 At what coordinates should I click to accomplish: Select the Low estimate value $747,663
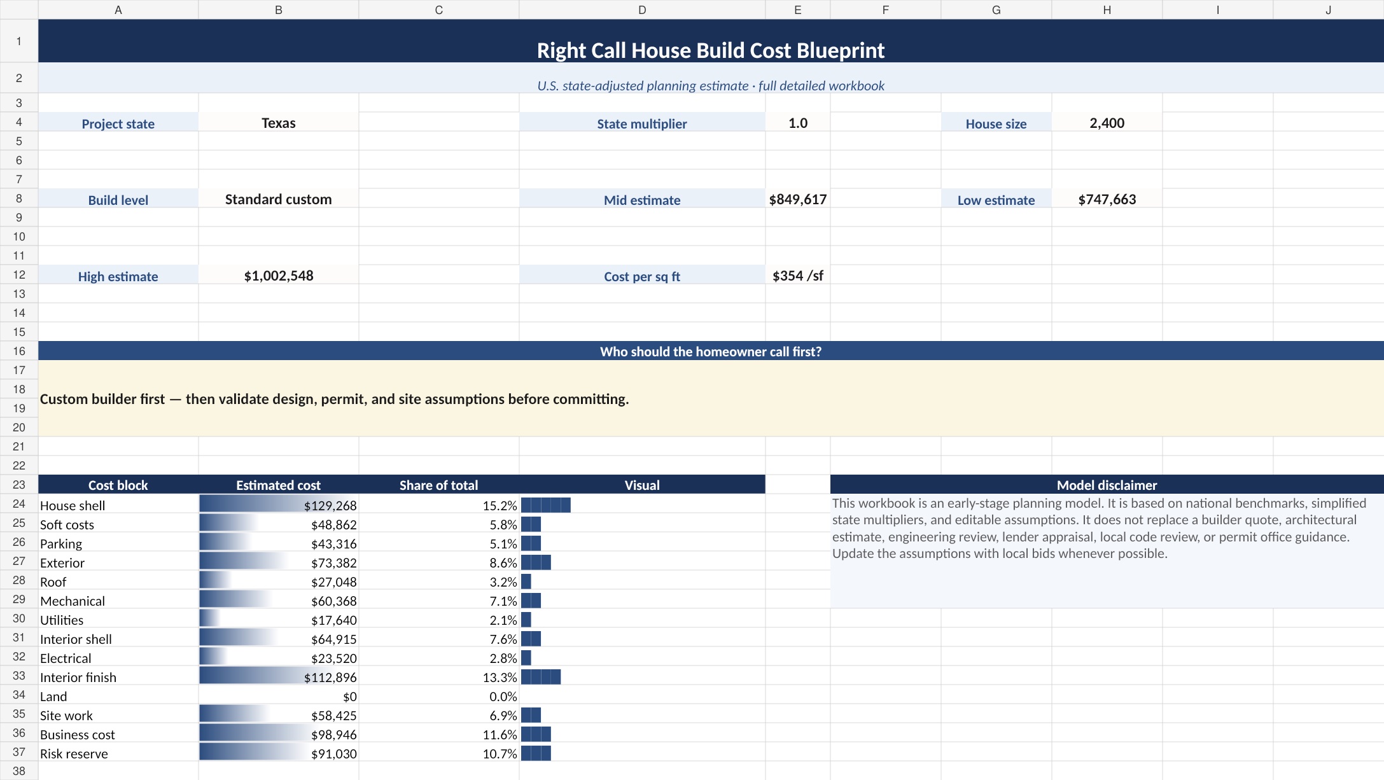pyautogui.click(x=1107, y=198)
